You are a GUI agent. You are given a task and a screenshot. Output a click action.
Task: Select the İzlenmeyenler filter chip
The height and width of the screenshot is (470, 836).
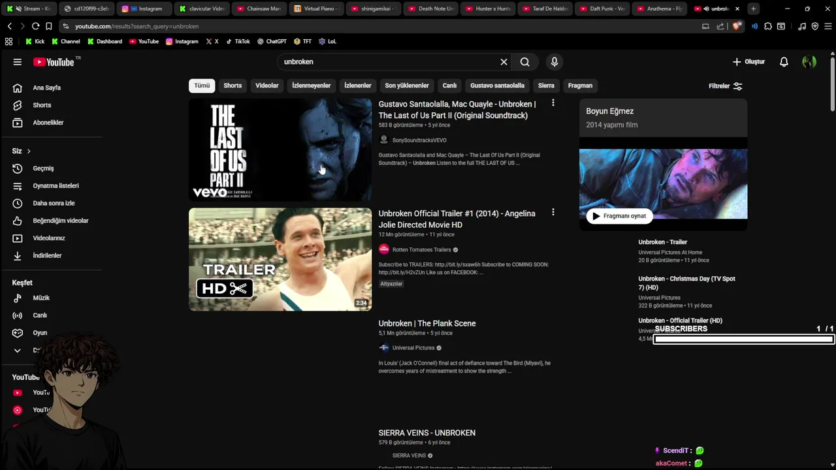click(312, 86)
